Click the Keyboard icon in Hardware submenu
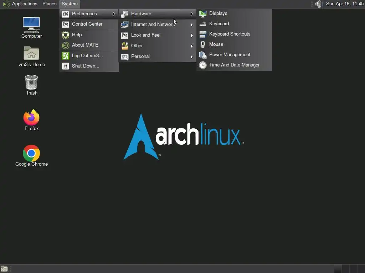365x273 pixels. tap(203, 24)
